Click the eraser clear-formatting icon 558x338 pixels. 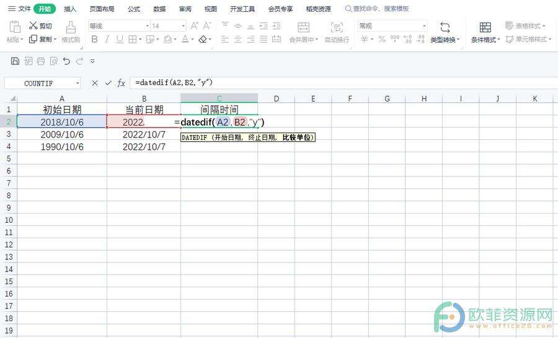point(203,39)
